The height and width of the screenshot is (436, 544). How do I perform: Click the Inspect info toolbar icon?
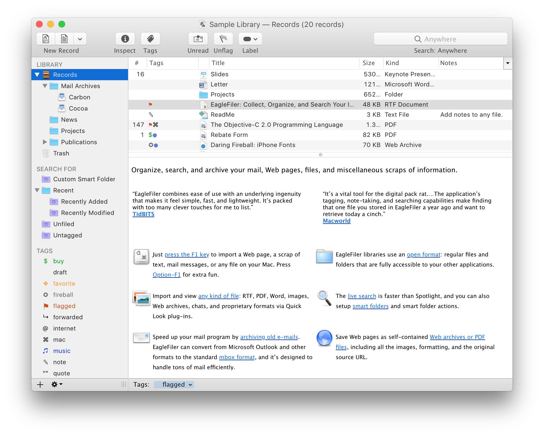pos(125,39)
